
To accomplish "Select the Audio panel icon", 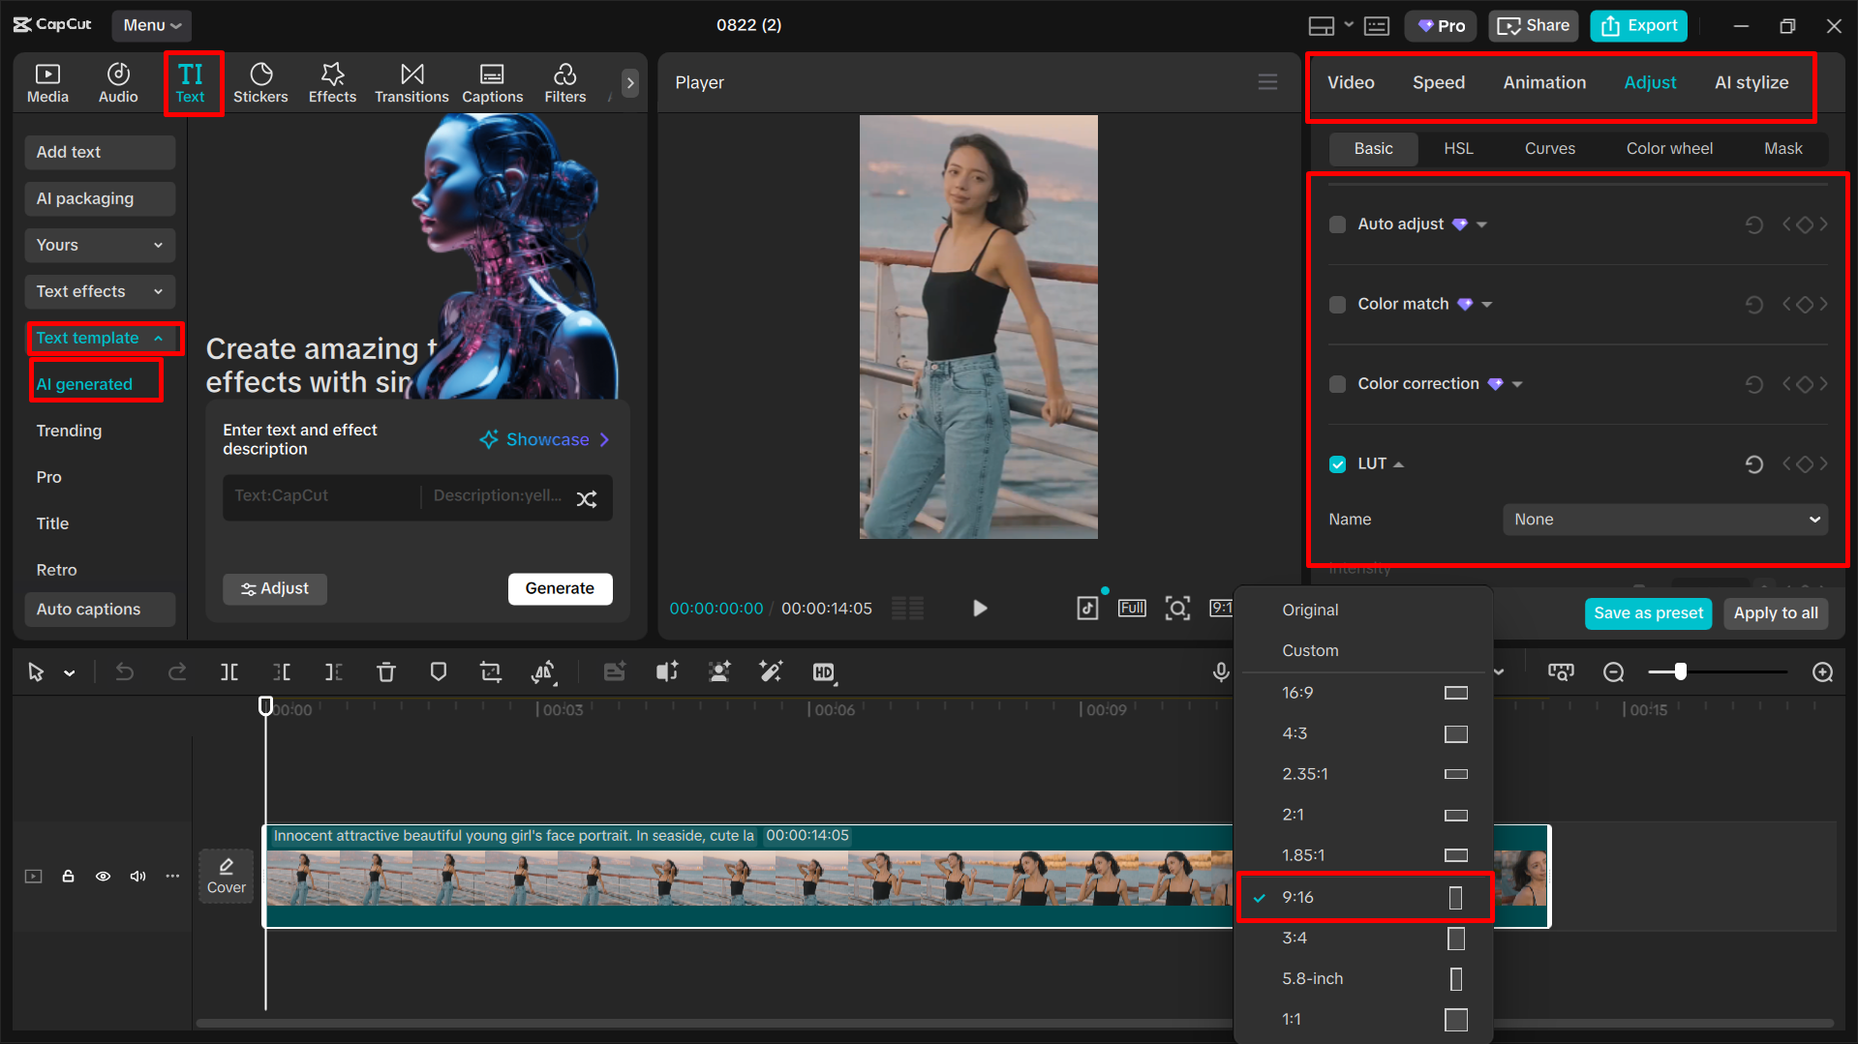I will [x=117, y=82].
